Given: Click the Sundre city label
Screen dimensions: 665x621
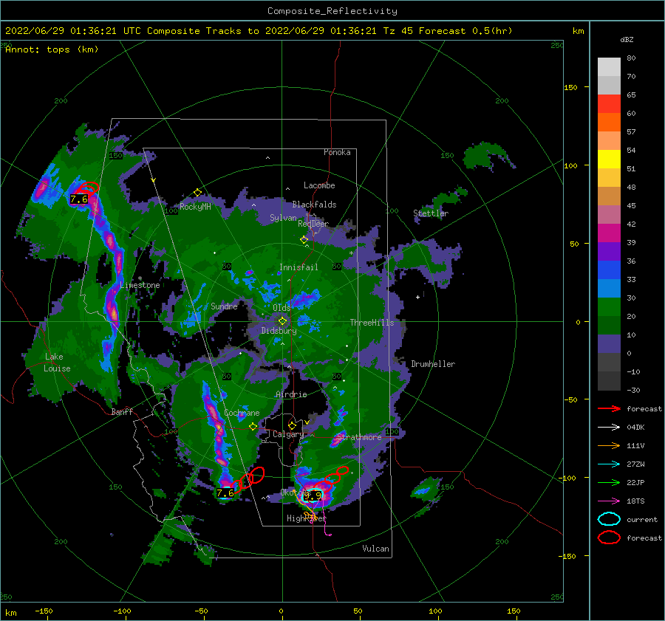Looking at the screenshot, I should (224, 306).
